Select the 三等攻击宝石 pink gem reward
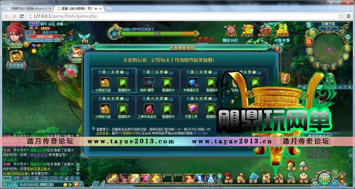Viewport: 355px width, 189px height. pos(149,109)
